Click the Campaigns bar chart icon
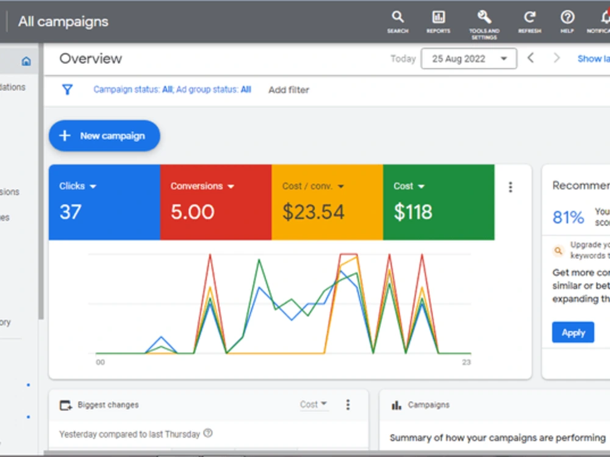This screenshot has width=610, height=457. pos(396,405)
